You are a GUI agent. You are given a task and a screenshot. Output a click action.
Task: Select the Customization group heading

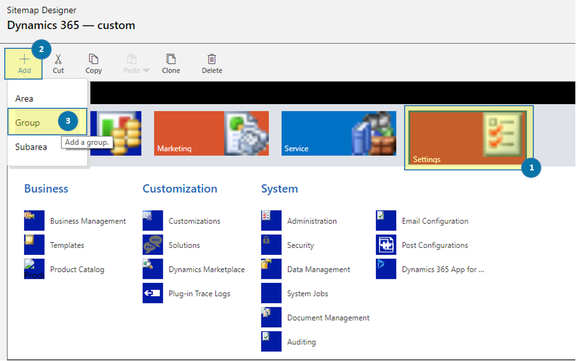tap(180, 189)
